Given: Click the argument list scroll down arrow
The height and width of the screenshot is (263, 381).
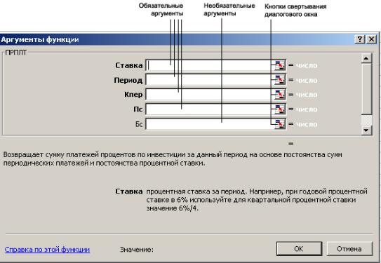Looking at the screenshot, I should click(x=366, y=130).
